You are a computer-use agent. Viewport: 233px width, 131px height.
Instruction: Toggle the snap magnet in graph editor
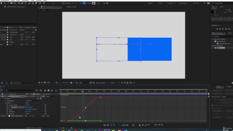[114, 125]
